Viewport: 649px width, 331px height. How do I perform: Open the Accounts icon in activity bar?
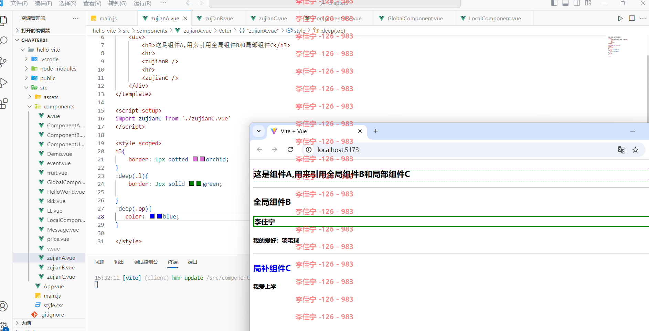[x=3, y=306]
